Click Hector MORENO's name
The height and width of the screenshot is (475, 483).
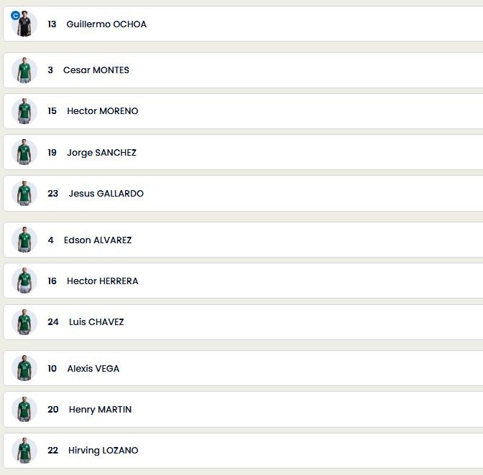[x=102, y=111]
